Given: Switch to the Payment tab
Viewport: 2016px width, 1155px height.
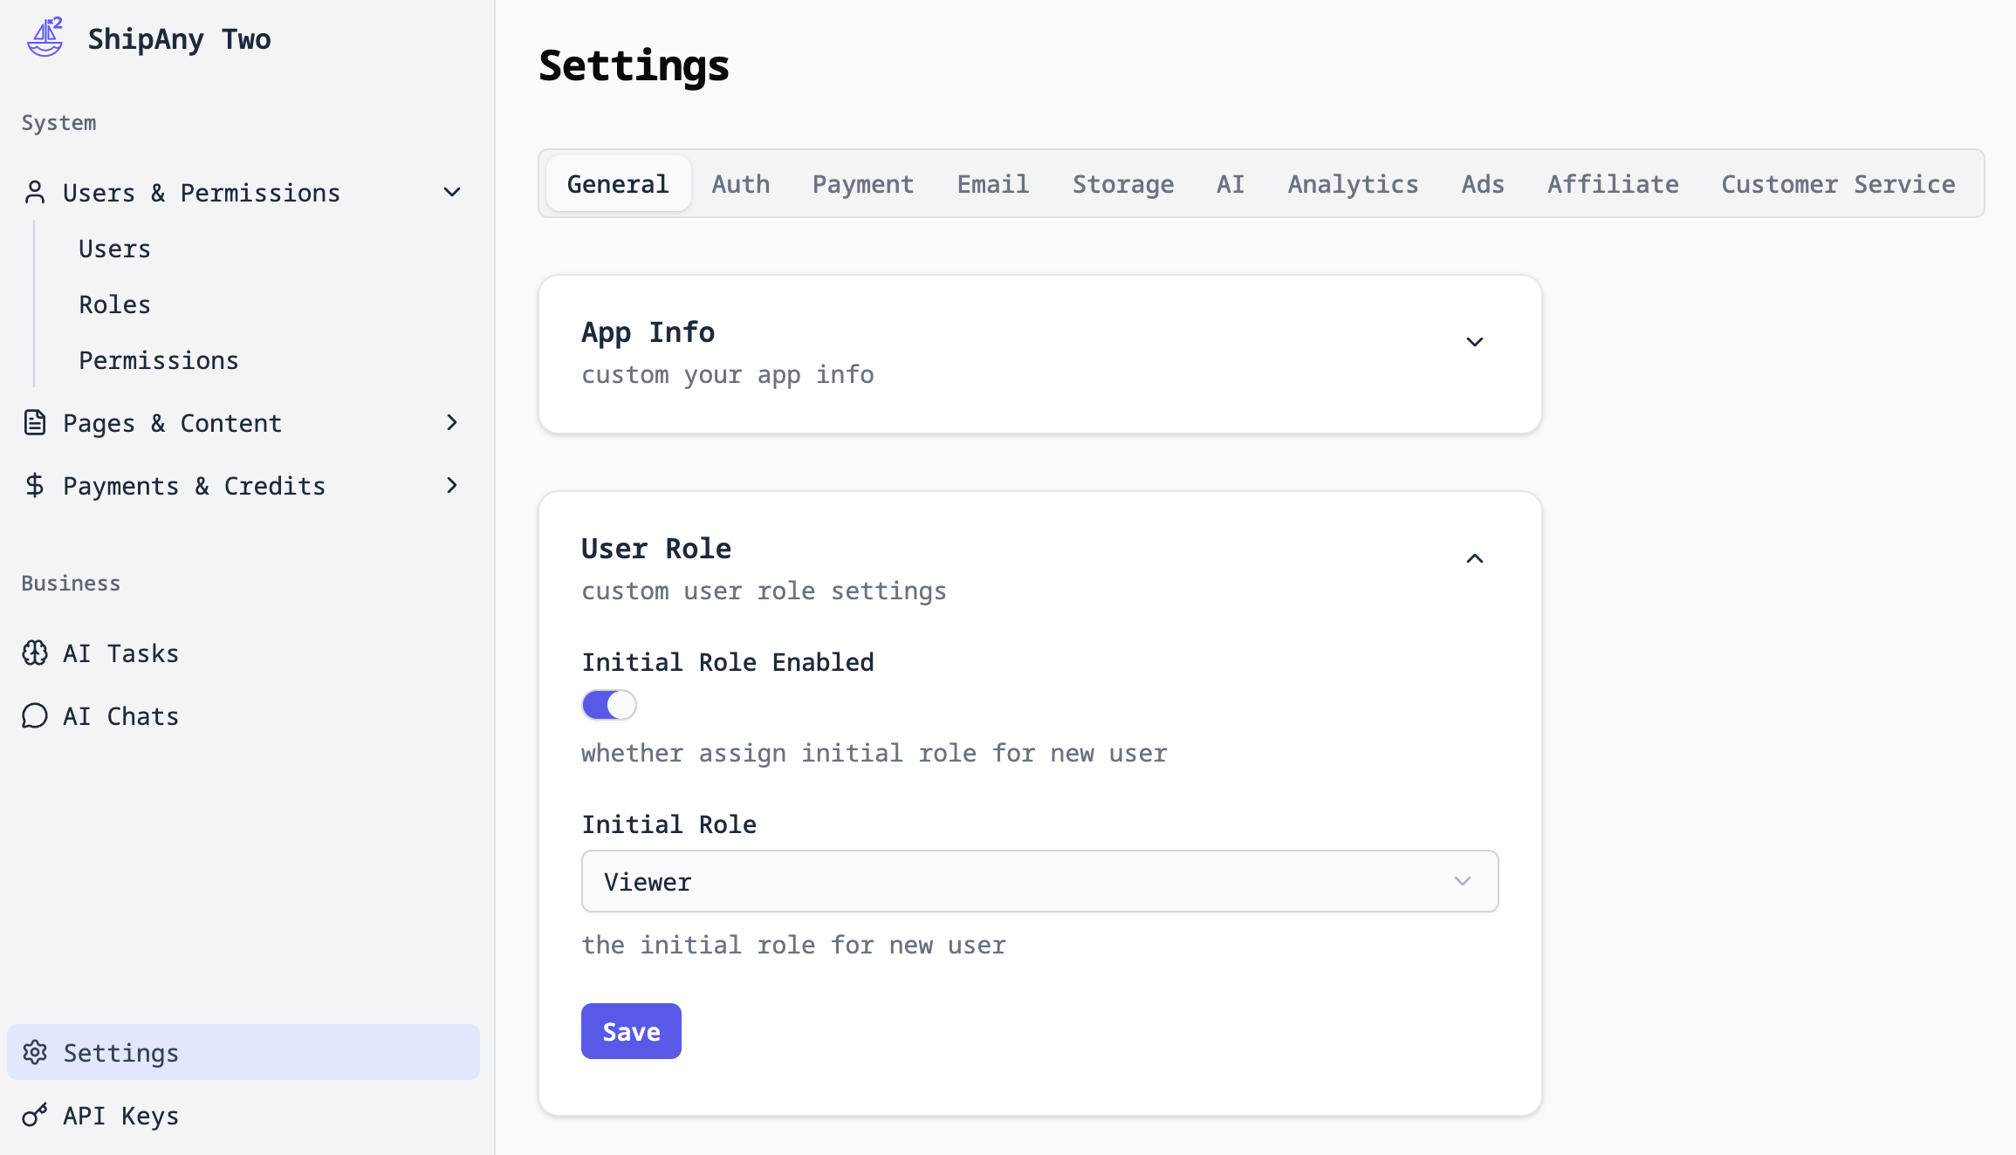Looking at the screenshot, I should point(862,184).
